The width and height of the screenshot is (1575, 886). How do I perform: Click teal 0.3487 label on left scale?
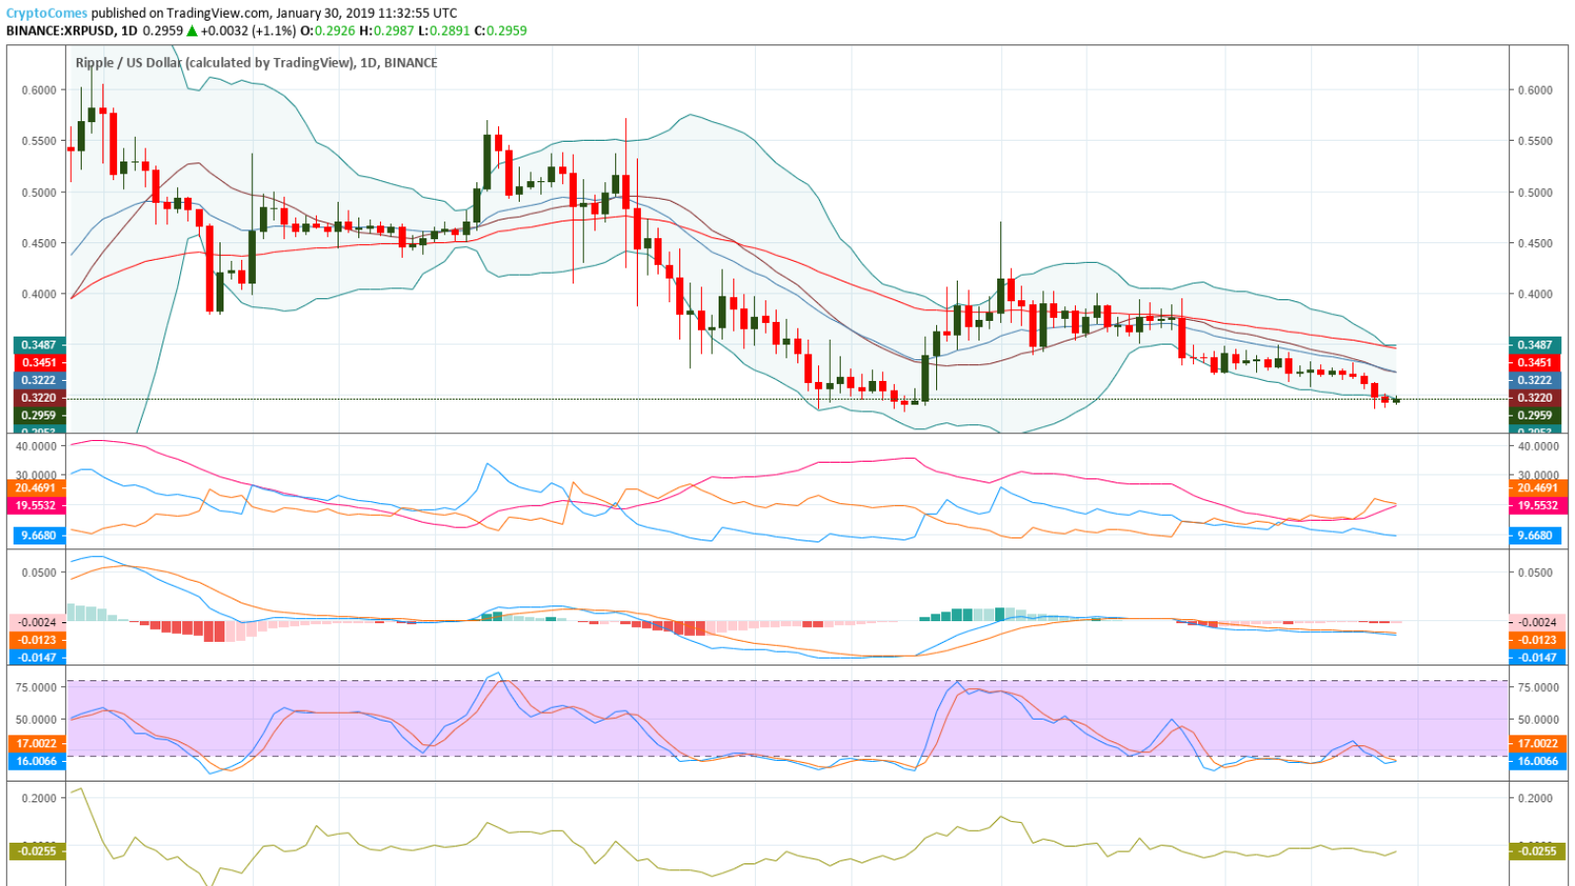[39, 345]
